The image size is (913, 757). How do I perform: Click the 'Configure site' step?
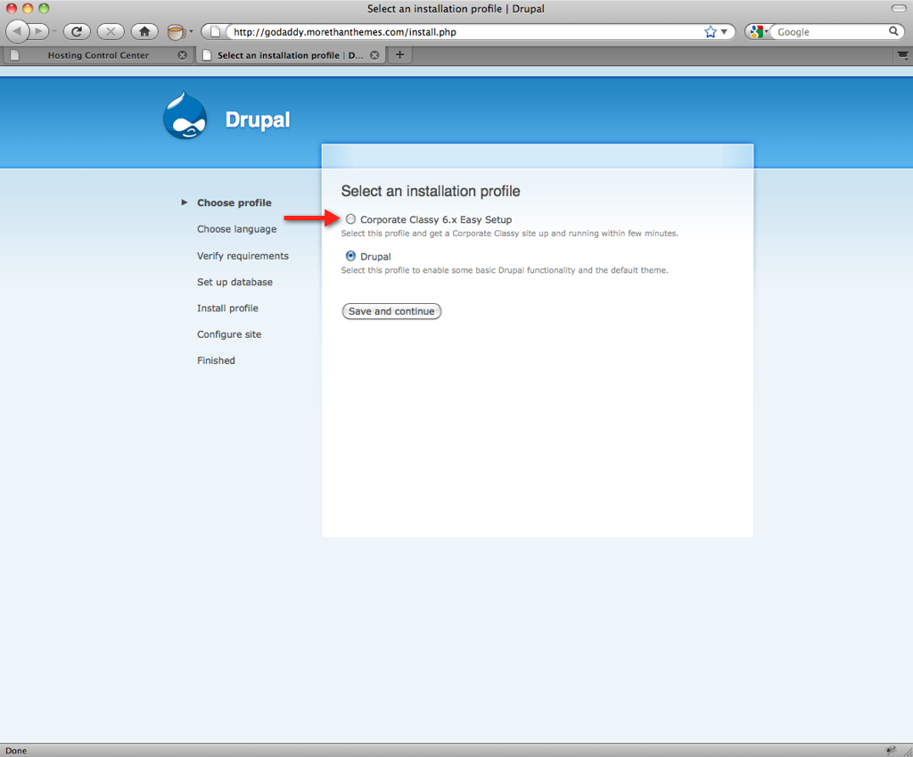click(x=229, y=334)
